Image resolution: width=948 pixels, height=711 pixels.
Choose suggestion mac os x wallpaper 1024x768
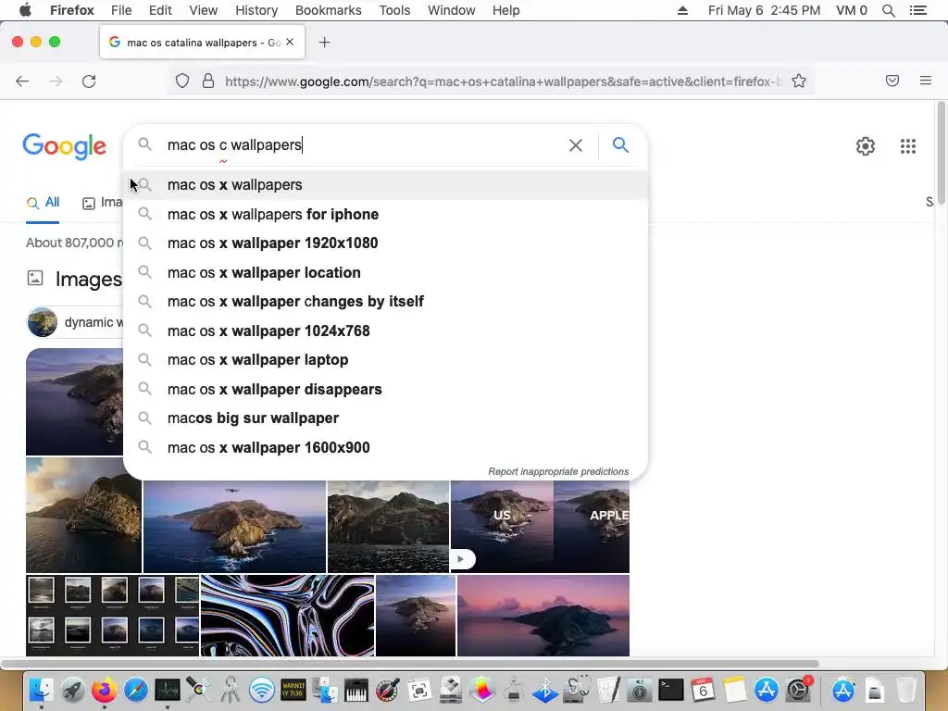tap(385, 331)
